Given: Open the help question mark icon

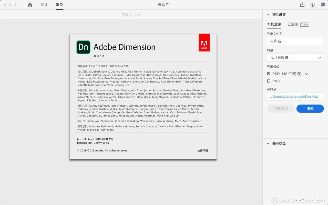Looking at the screenshot, I should 313,5.
